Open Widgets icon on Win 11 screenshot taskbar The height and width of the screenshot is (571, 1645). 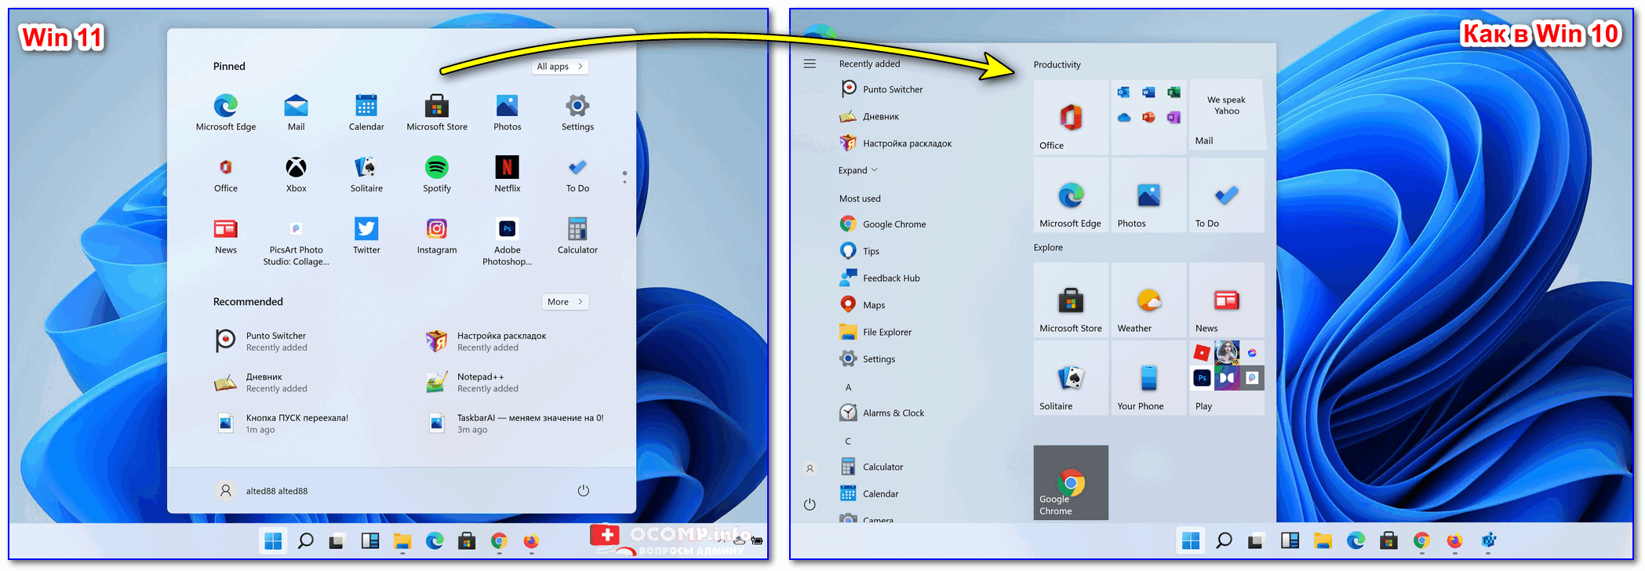pos(370,540)
